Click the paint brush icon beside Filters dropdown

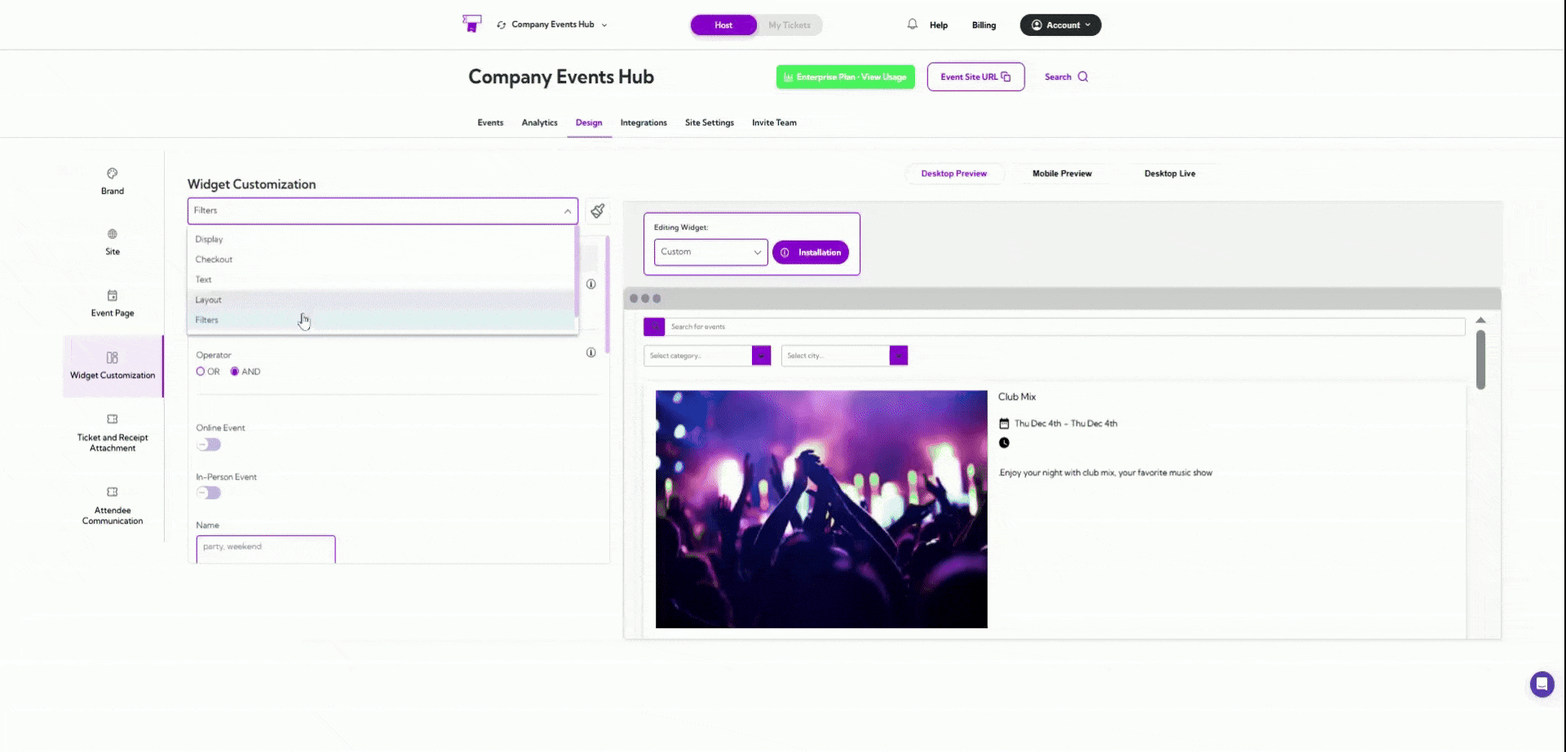pyautogui.click(x=598, y=211)
